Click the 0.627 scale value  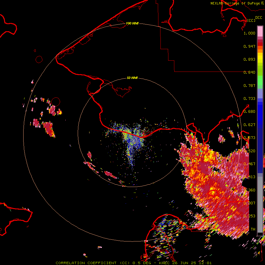click(x=249, y=125)
